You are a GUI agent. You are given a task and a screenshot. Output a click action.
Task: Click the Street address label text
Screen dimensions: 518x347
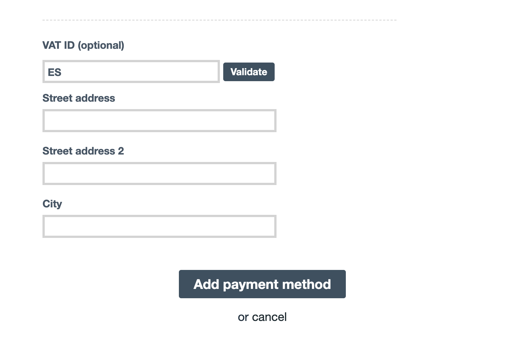click(79, 98)
